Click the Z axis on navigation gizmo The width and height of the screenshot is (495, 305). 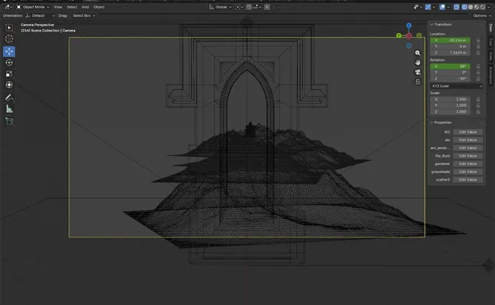coord(409,25)
